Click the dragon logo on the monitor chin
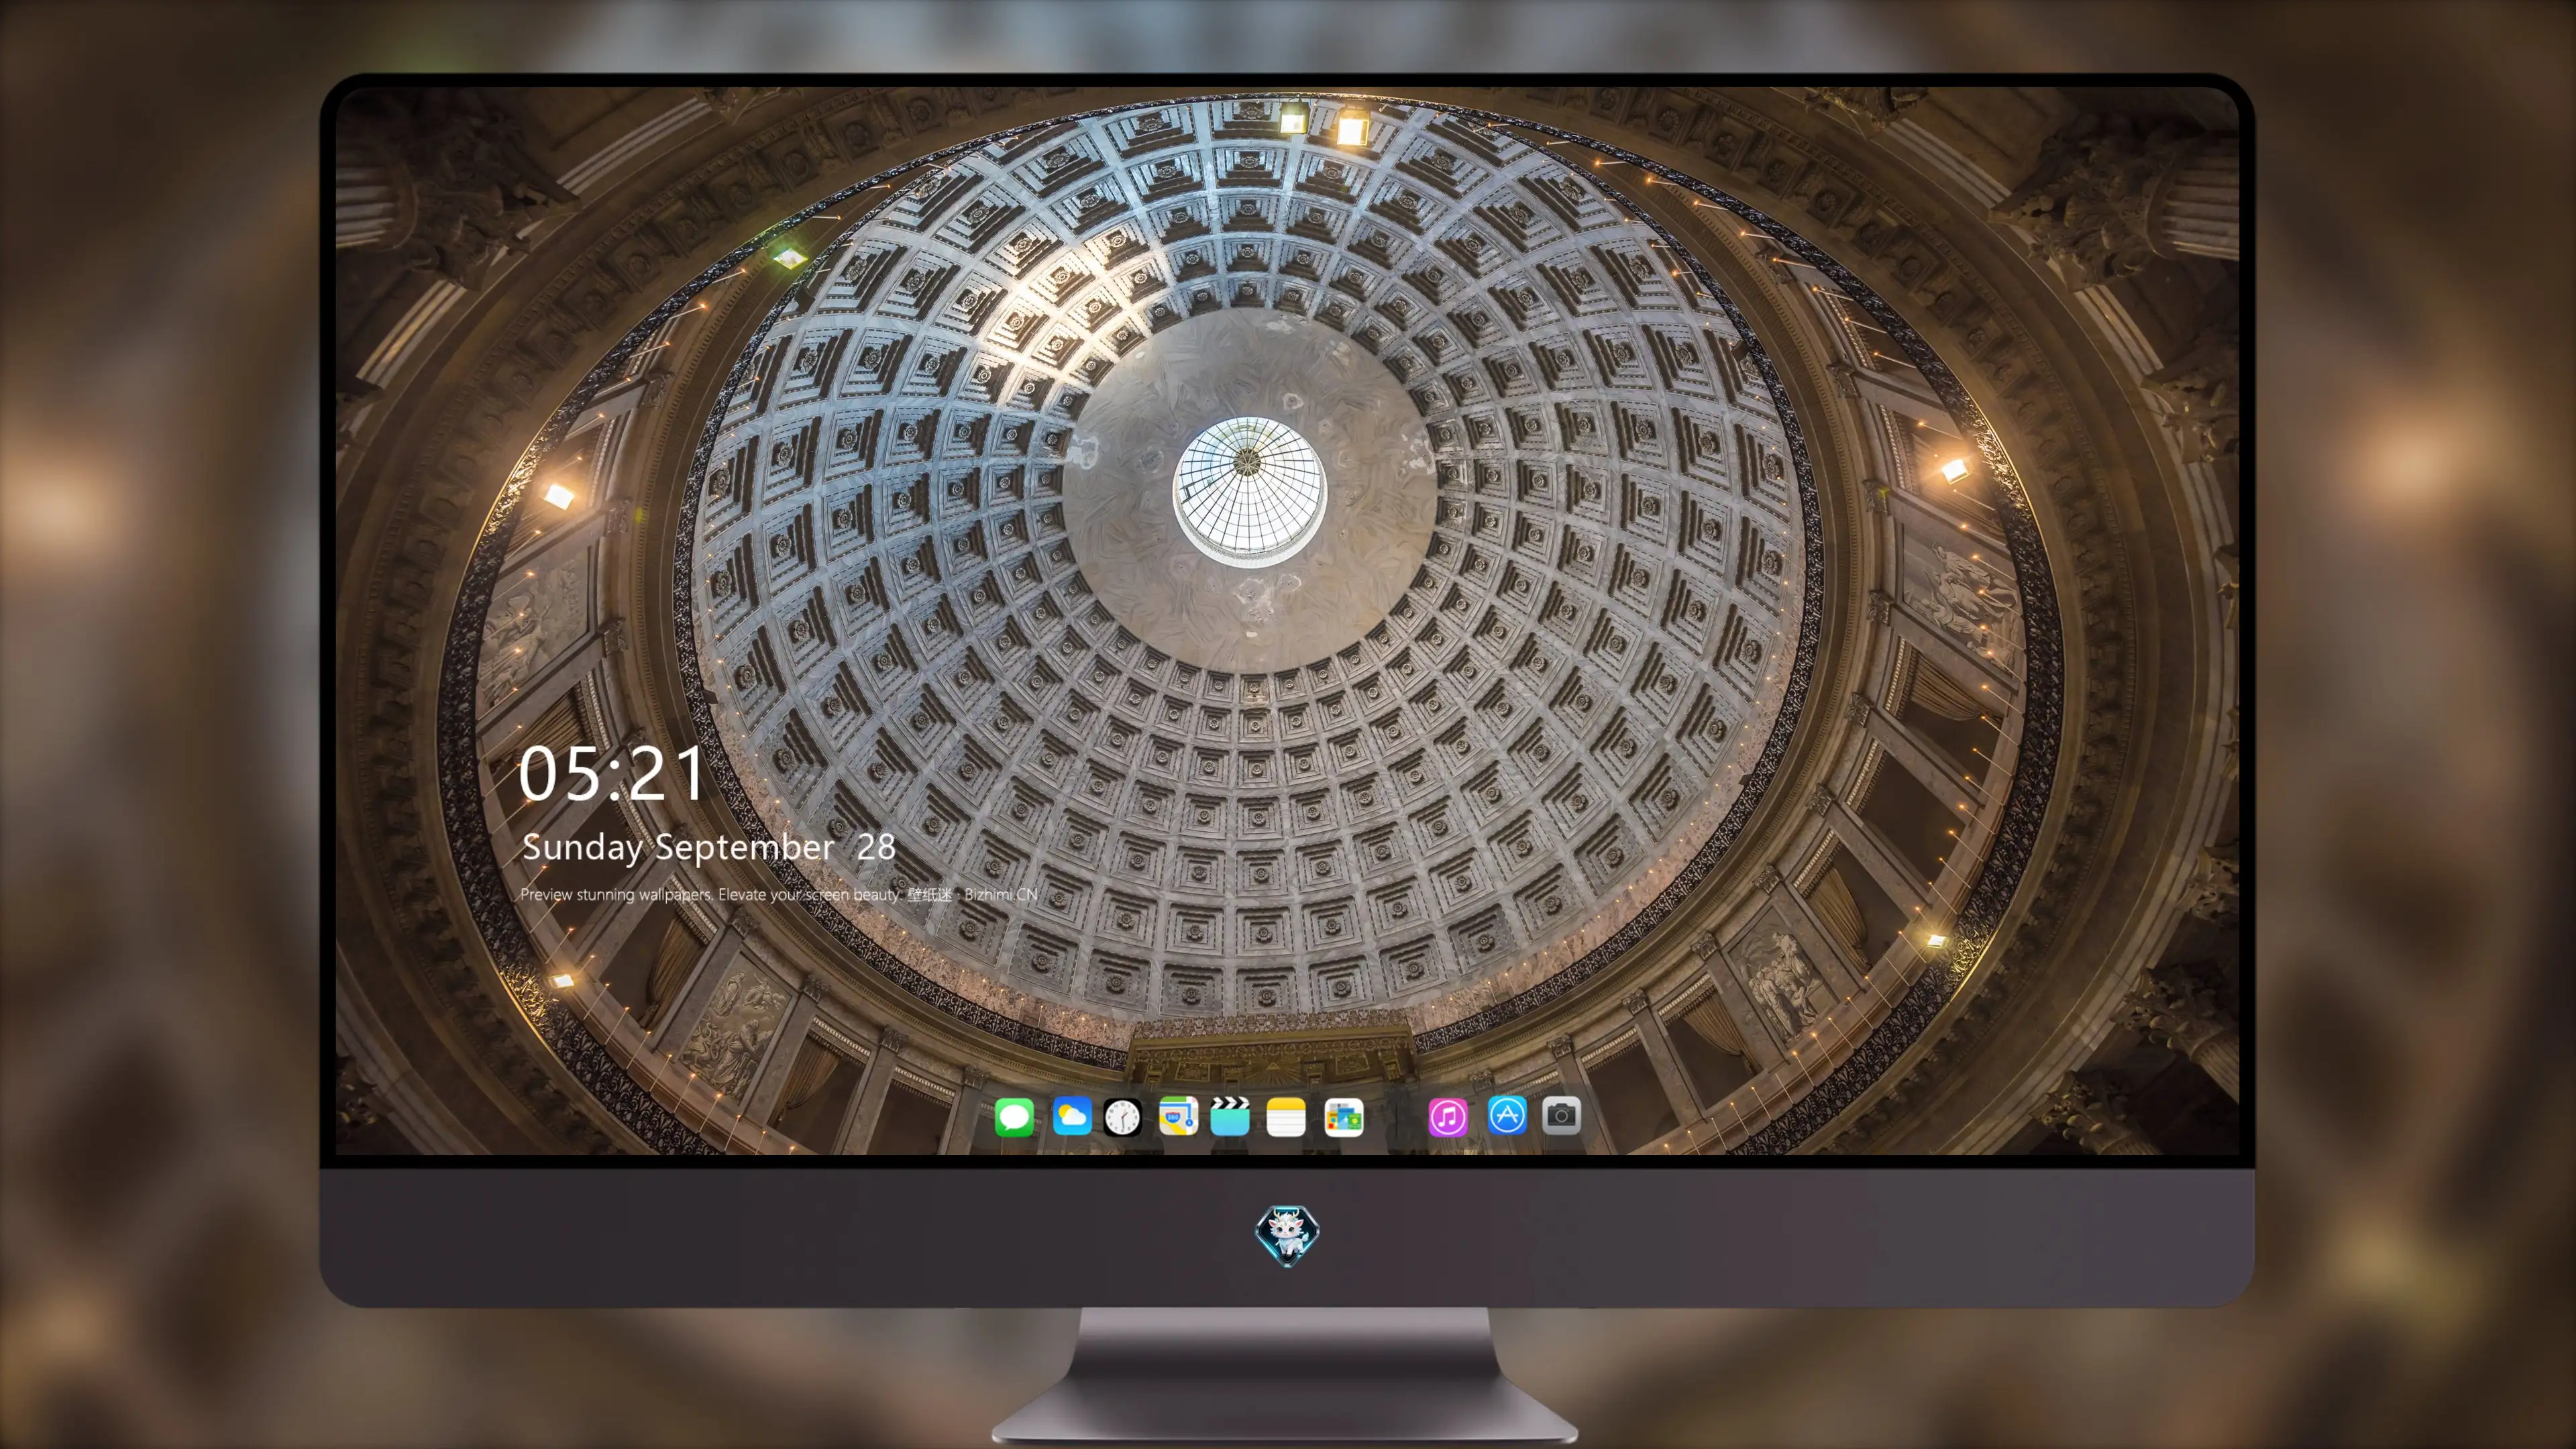 1287,1235
